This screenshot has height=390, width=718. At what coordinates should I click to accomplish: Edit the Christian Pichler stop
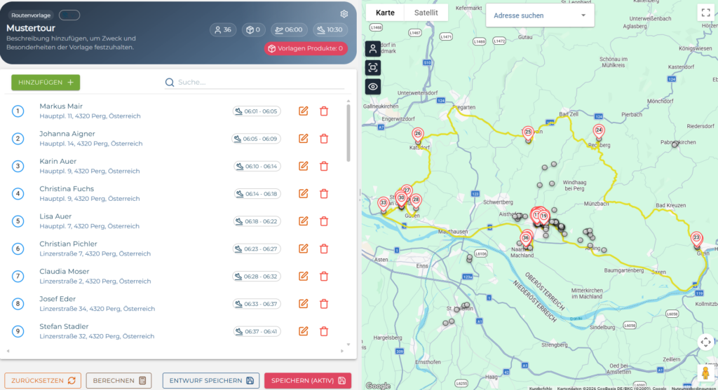(x=303, y=249)
